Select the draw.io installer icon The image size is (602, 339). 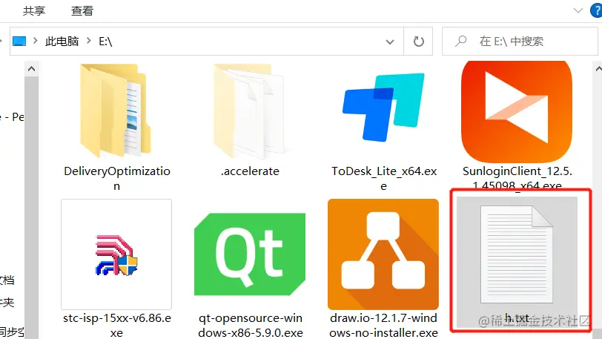tap(383, 254)
